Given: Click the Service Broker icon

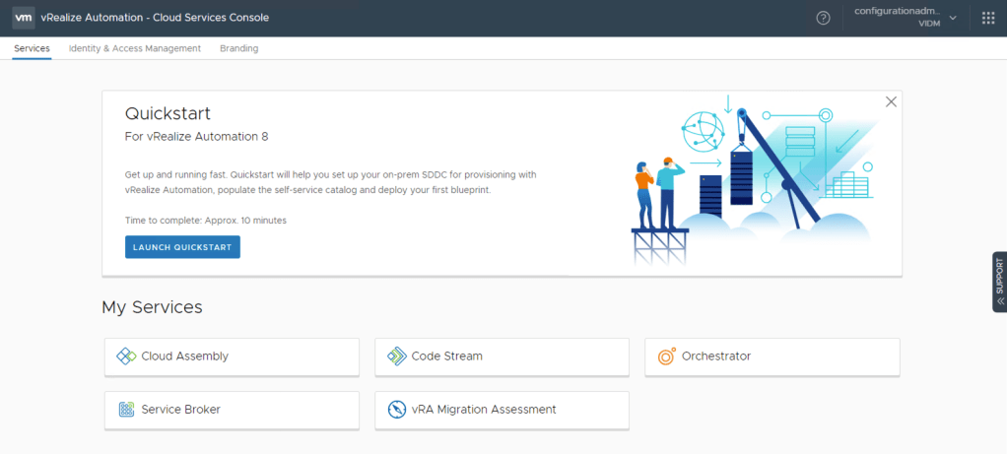Looking at the screenshot, I should pyautogui.click(x=126, y=410).
